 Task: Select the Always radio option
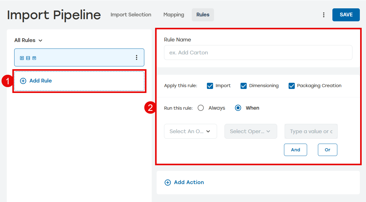pyautogui.click(x=201, y=108)
